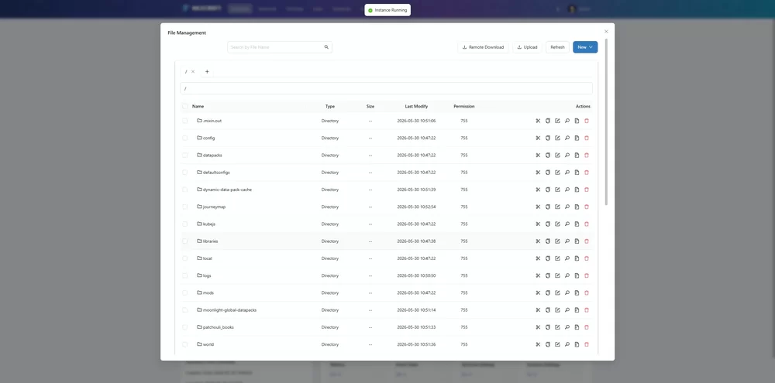The height and width of the screenshot is (383, 775).
Task: Open the config folder name
Action: pos(209,138)
